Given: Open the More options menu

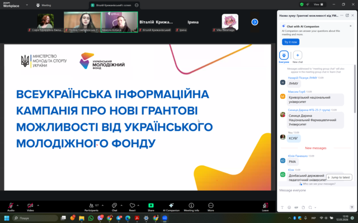Looking at the screenshot, I should click(x=211, y=206).
